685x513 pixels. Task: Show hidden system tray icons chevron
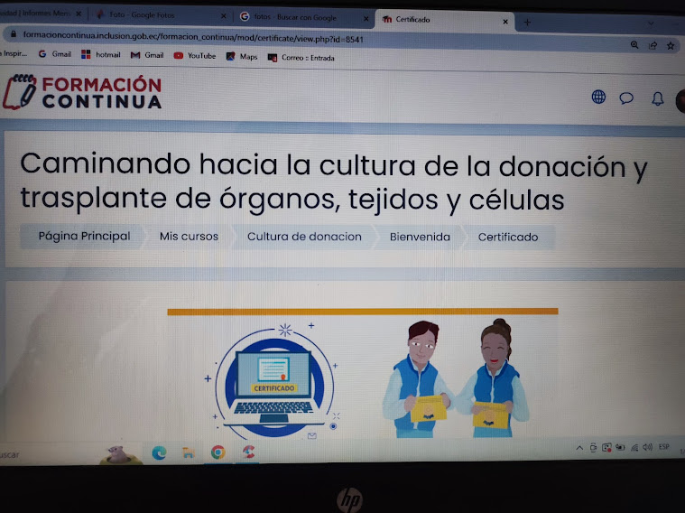point(579,448)
